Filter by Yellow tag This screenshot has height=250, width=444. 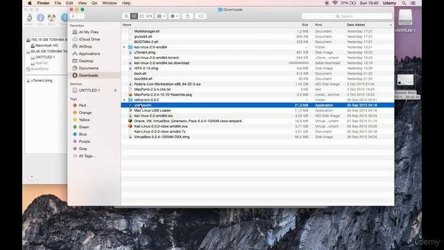click(84, 120)
